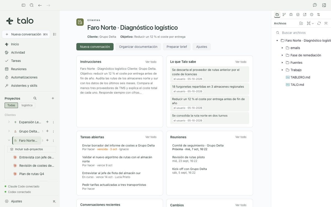Expand the emails folder
The image size is (331, 207).
coord(282,48)
